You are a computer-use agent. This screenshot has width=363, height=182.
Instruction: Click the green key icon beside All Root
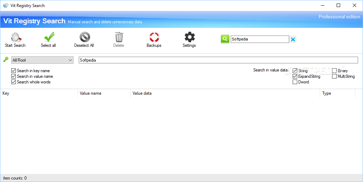[x=6, y=59]
